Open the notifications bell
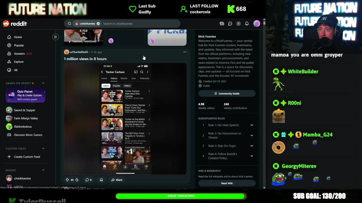The height and width of the screenshot is (203, 362). point(247,24)
